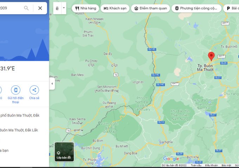Click the search input field

tap(11, 8)
